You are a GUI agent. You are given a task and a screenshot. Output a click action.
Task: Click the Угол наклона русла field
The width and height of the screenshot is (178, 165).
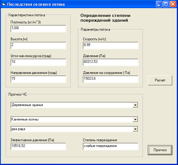(38, 62)
